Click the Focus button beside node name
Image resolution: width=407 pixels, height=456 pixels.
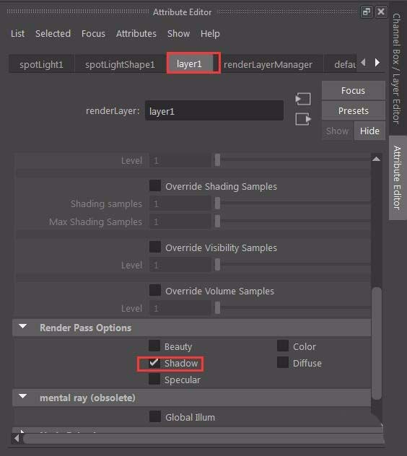pyautogui.click(x=353, y=90)
